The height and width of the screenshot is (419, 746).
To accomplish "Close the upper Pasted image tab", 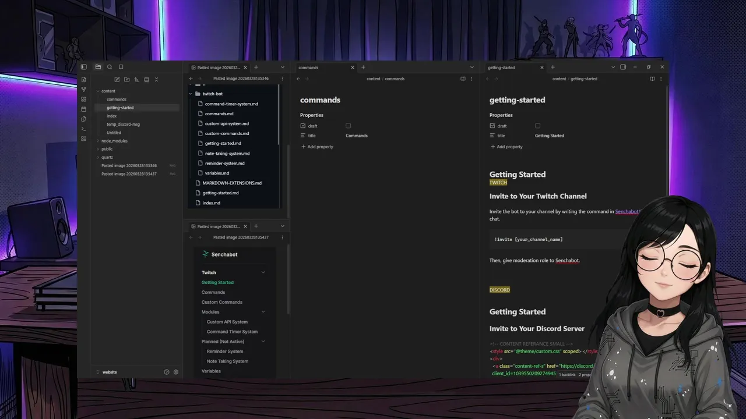I will pyautogui.click(x=245, y=68).
